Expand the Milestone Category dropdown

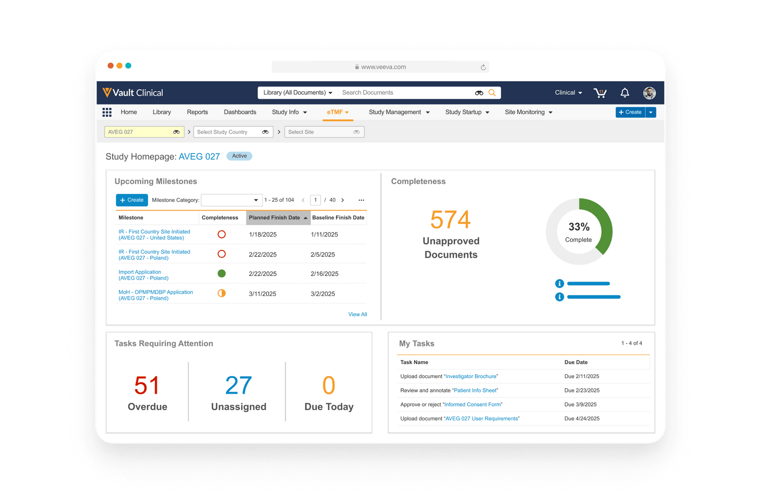[x=231, y=200]
